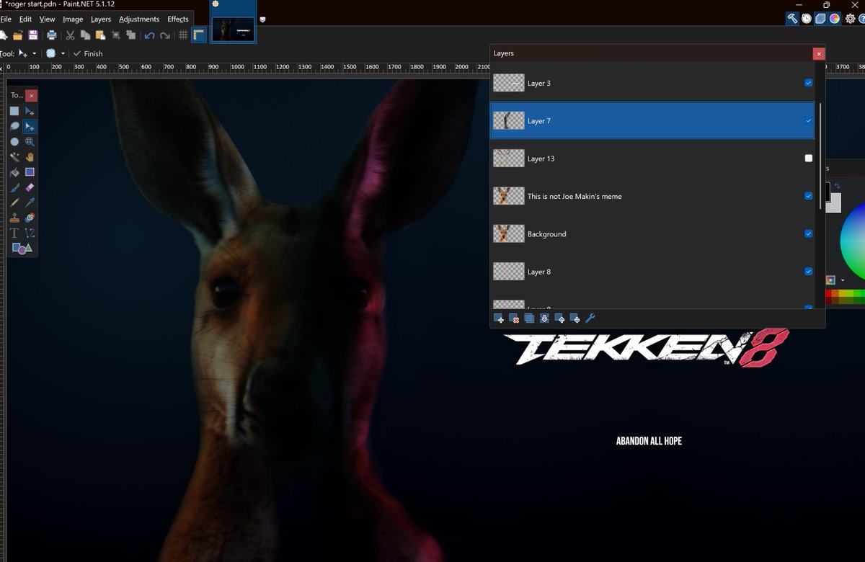This screenshot has height=562, width=865.
Task: Expand the Tool chooser dropdown arrow
Action: (x=34, y=54)
